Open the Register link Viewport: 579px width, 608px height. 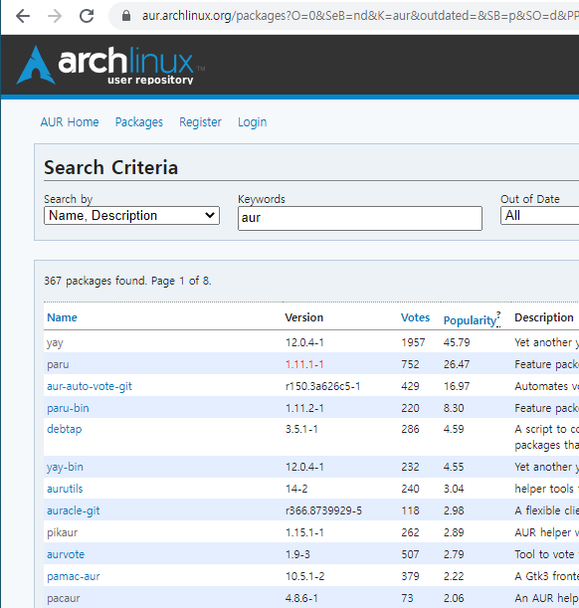[x=200, y=122]
